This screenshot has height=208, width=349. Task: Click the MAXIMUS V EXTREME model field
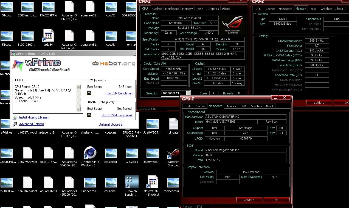tap(231, 122)
